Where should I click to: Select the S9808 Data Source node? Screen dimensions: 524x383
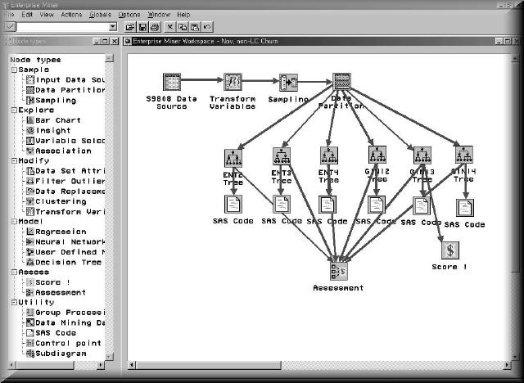172,82
